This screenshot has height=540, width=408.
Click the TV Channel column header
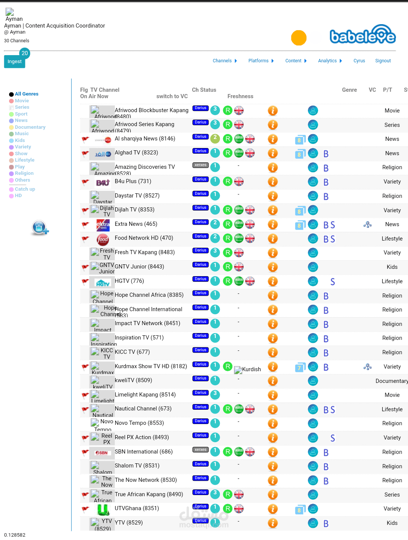coord(105,90)
